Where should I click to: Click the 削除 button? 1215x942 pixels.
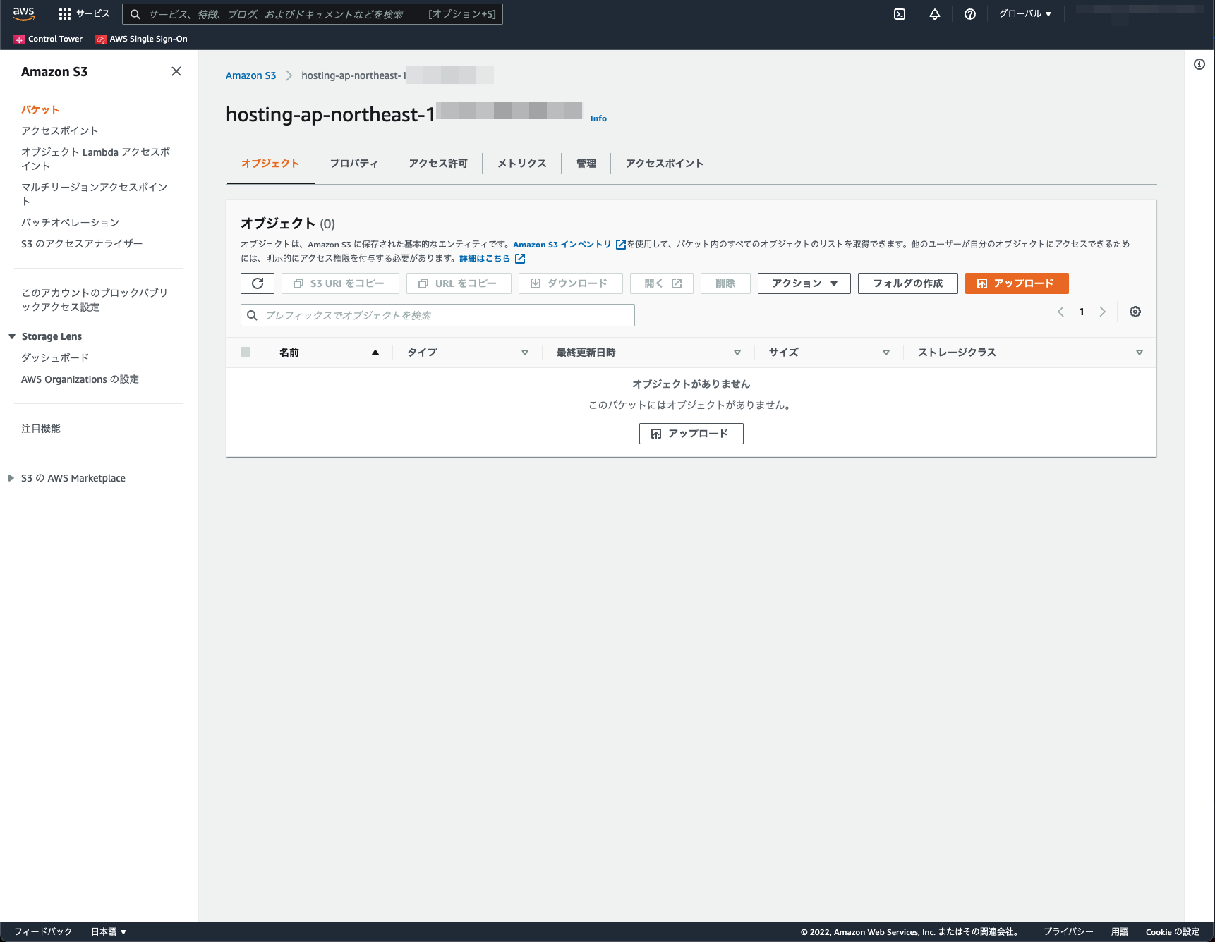point(725,283)
